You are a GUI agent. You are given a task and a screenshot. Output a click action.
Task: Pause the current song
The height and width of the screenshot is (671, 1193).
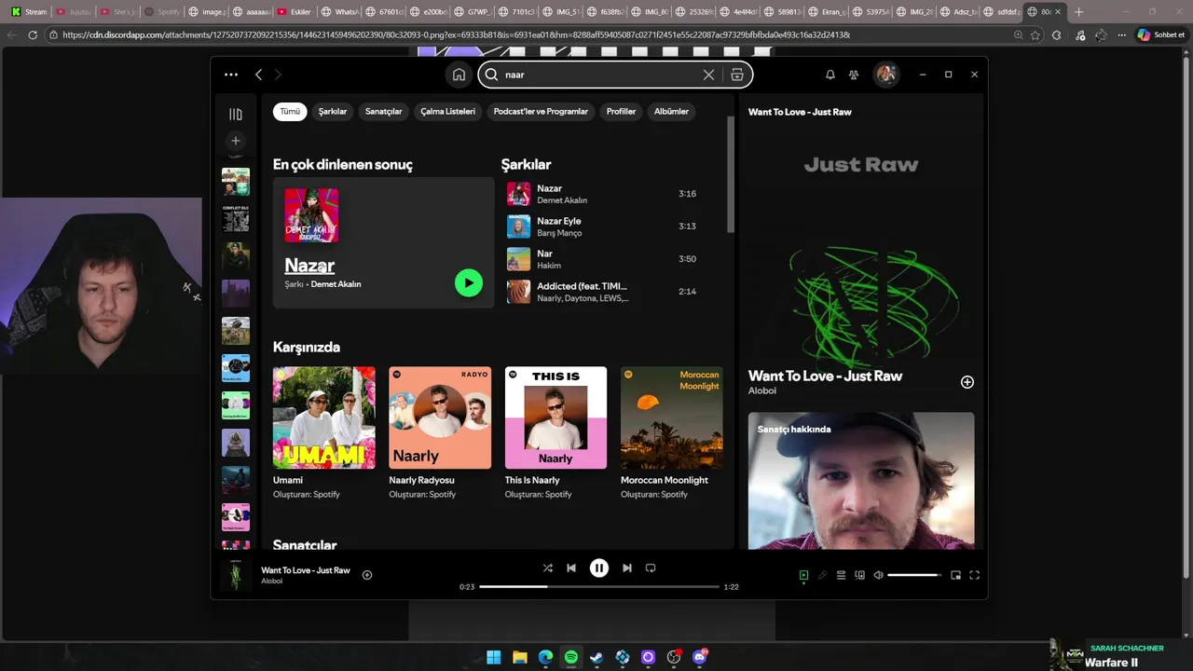(599, 568)
